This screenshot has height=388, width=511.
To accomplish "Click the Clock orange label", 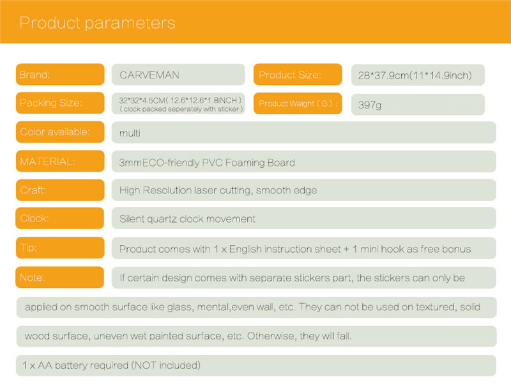I will click(x=59, y=219).
